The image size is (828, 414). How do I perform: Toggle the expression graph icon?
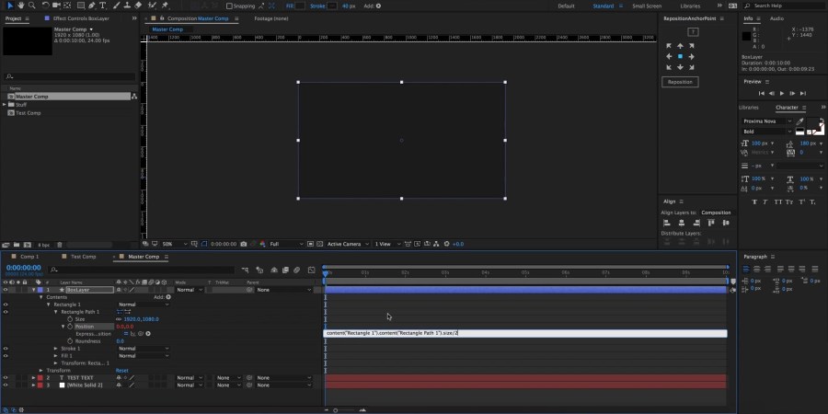pos(133,334)
